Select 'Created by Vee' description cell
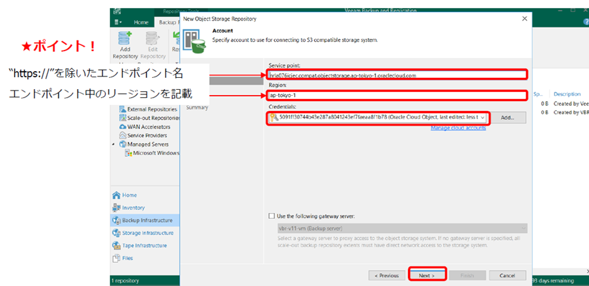 (x=571, y=104)
